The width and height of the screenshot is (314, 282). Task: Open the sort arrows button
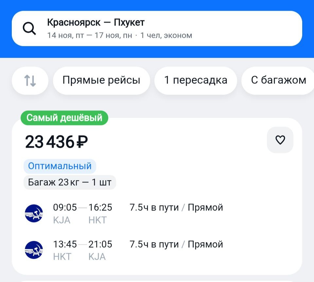30,80
